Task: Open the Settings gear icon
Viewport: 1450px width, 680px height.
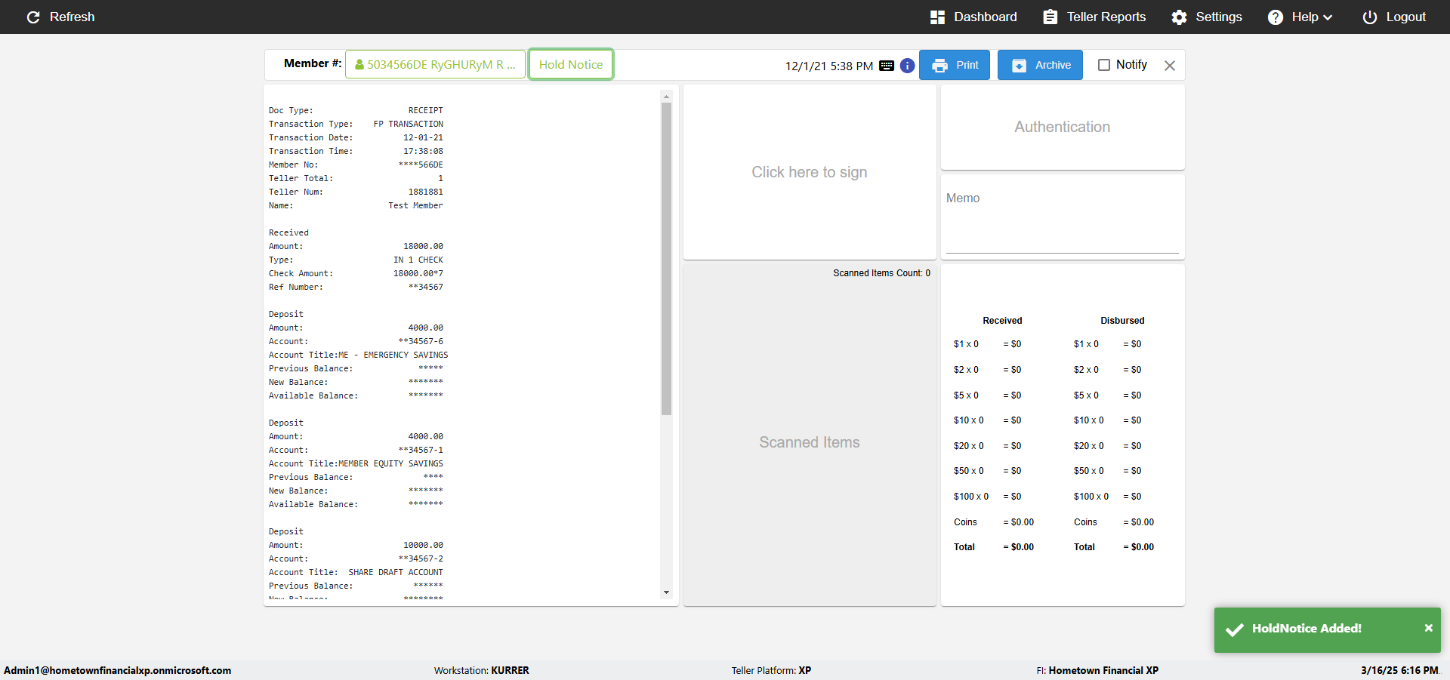Action: click(1179, 17)
